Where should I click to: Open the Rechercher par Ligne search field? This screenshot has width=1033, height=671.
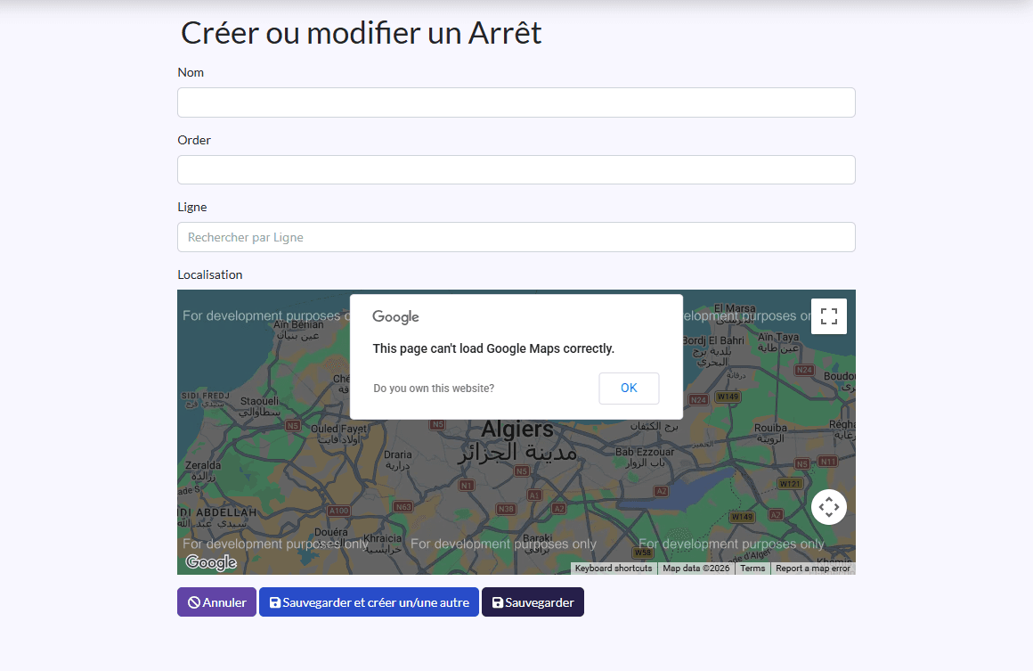click(516, 237)
